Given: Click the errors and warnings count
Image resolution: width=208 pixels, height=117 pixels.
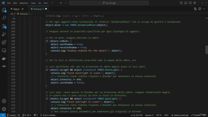Looking at the screenshot, I should 27,115.
